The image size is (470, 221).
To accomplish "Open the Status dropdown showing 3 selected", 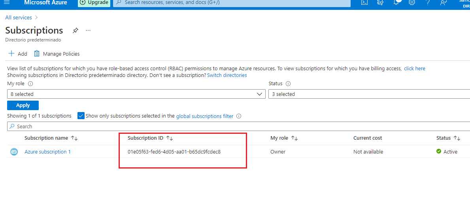I will click(368, 94).
